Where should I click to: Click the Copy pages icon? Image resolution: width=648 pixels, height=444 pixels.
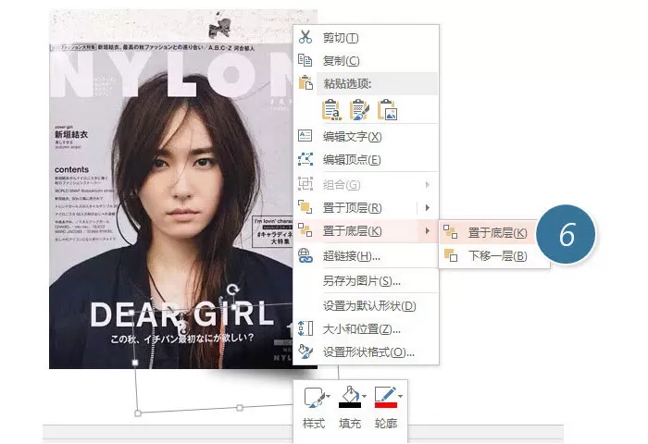pyautogui.click(x=305, y=60)
